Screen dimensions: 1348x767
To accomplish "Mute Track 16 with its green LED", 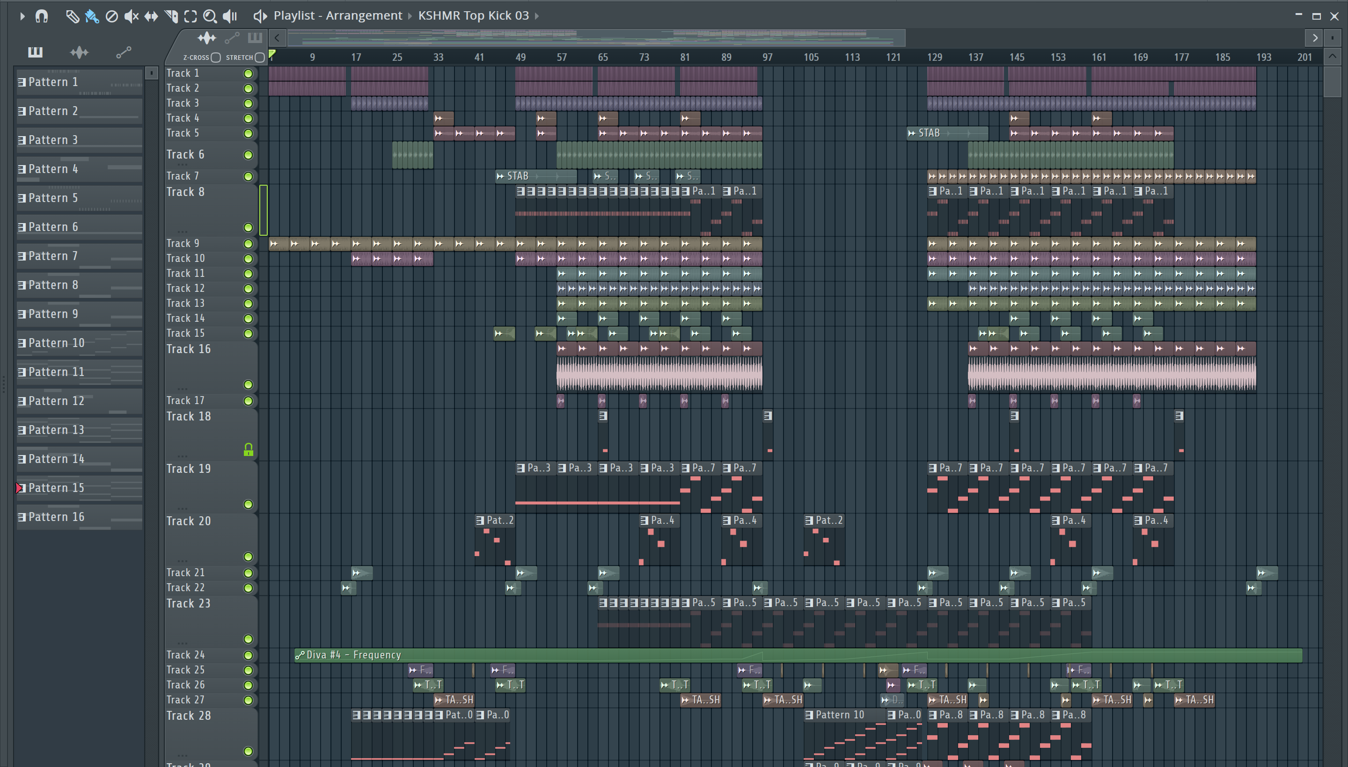I will click(248, 384).
